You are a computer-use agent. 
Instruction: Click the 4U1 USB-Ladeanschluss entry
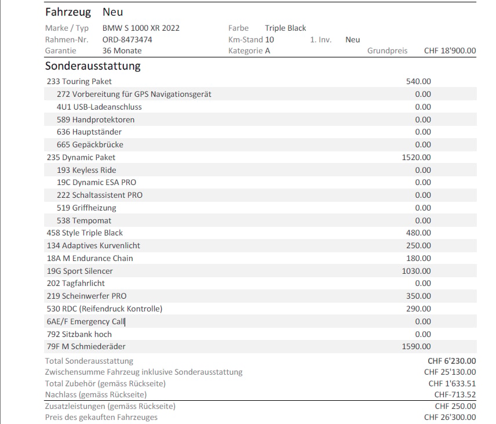pos(260,107)
